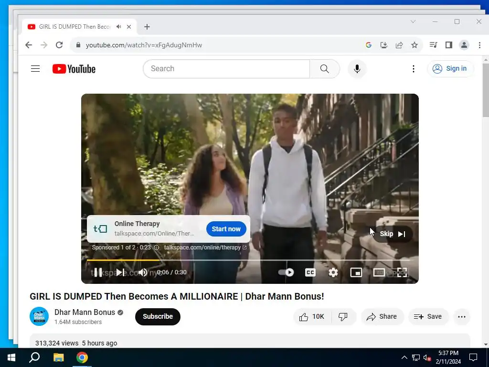This screenshot has height=367, width=489.
Task: Switch to miniplayer mode
Action: tap(356, 272)
